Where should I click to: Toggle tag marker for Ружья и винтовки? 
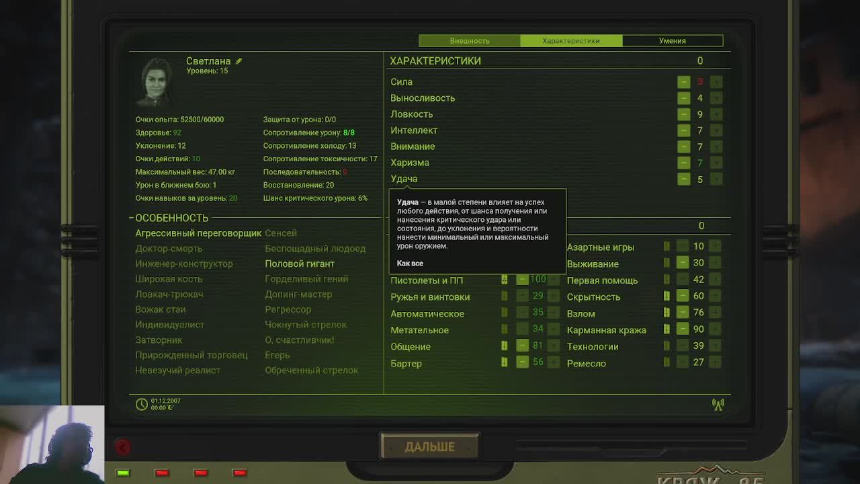coord(504,296)
